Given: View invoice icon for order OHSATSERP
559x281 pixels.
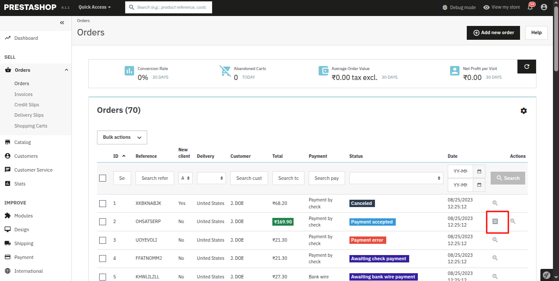Looking at the screenshot, I should [495, 221].
